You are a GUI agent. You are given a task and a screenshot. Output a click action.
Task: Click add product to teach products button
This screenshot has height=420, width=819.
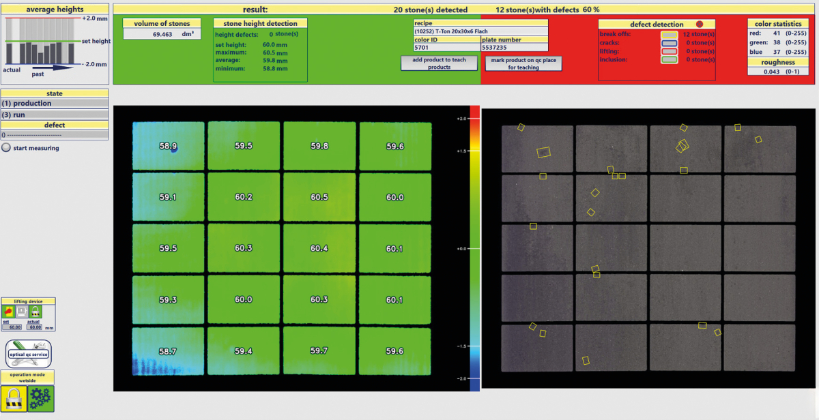439,63
